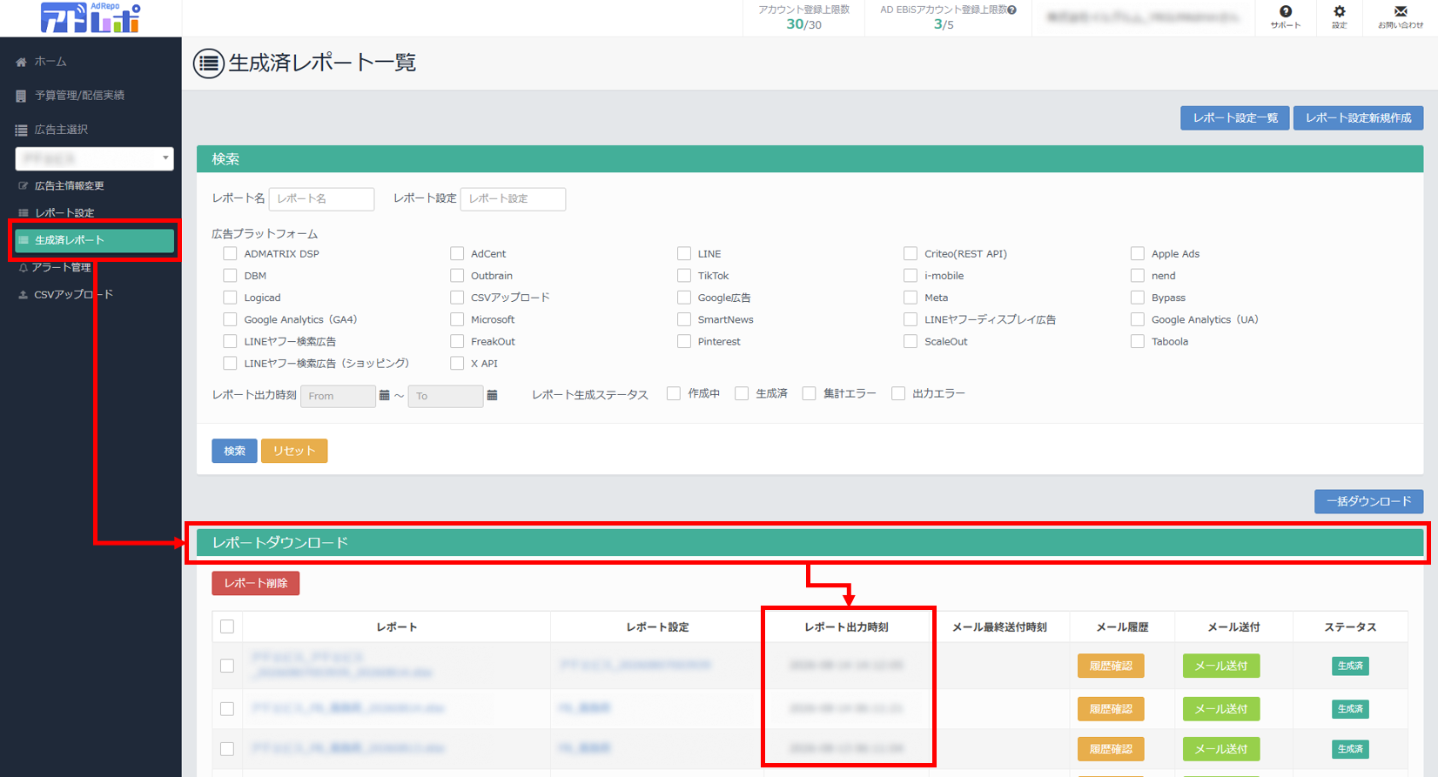Check the DBM platform checkbox
Screen dimensions: 1438x777
coord(230,276)
